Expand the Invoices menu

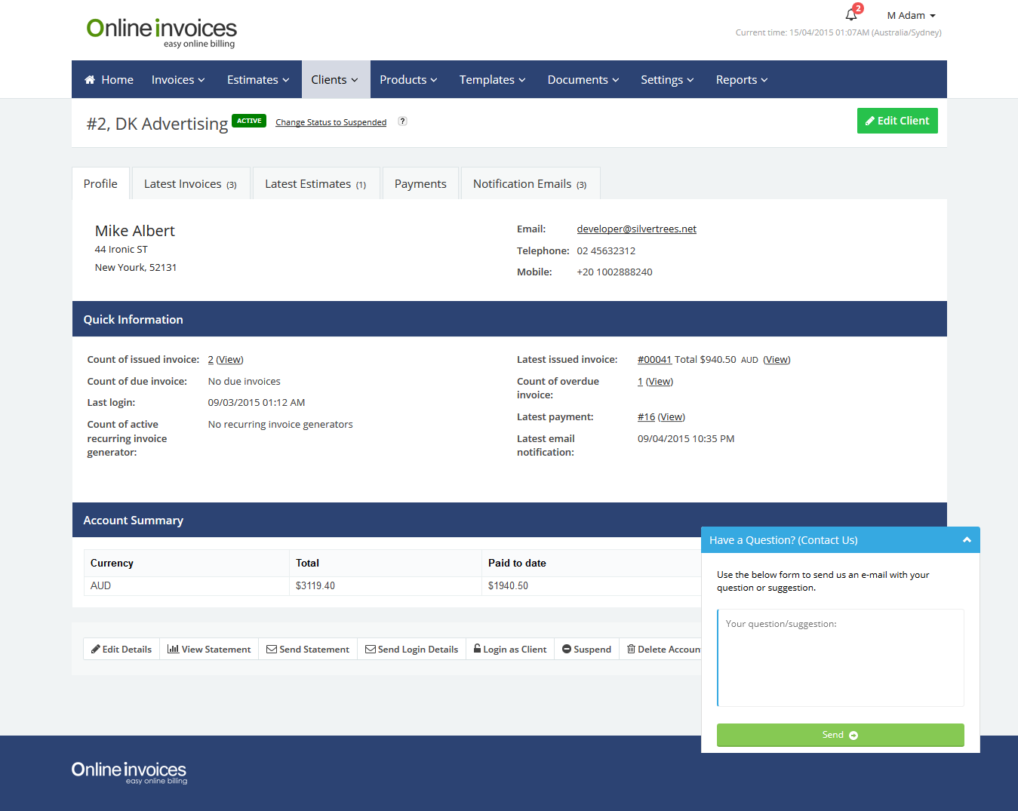point(178,80)
